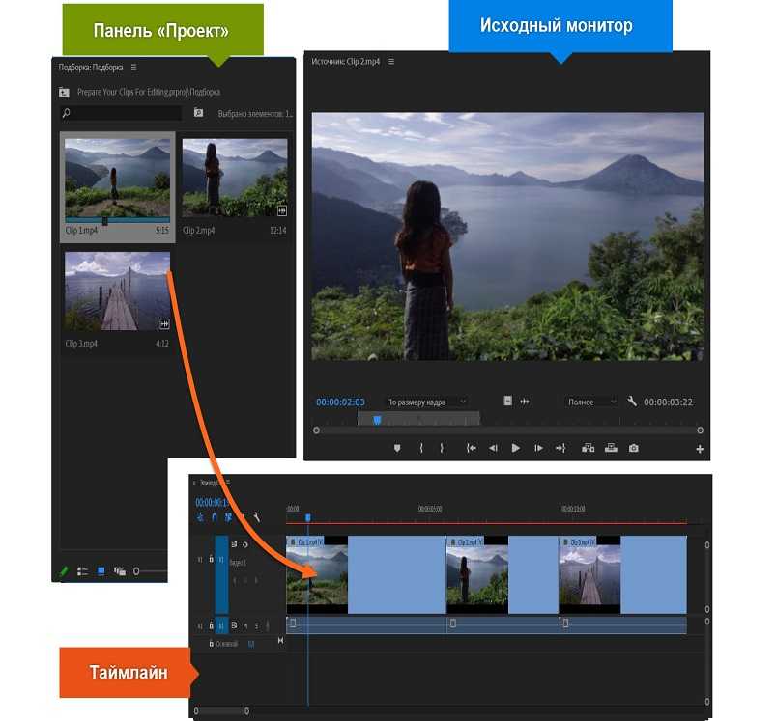Open the Source monitor panel menu

click(x=391, y=62)
